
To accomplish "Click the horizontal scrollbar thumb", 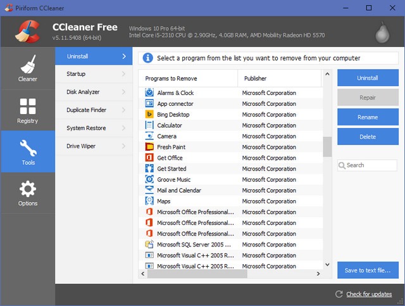I will [197, 274].
